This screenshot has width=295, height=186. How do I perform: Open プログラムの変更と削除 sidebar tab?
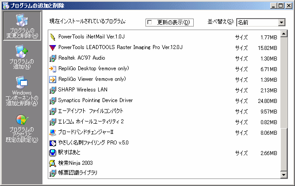point(22,26)
